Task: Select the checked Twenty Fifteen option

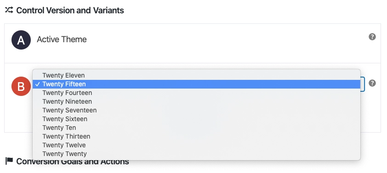Action: click(196, 84)
